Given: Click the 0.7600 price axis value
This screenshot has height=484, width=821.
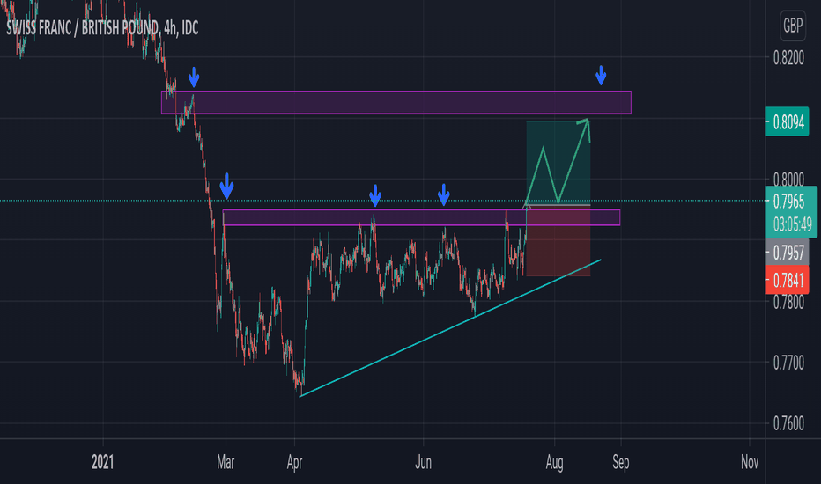Looking at the screenshot, I should tap(788, 423).
